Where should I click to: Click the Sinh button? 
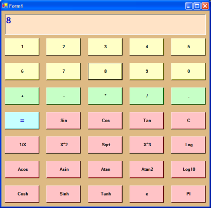coord(63,194)
